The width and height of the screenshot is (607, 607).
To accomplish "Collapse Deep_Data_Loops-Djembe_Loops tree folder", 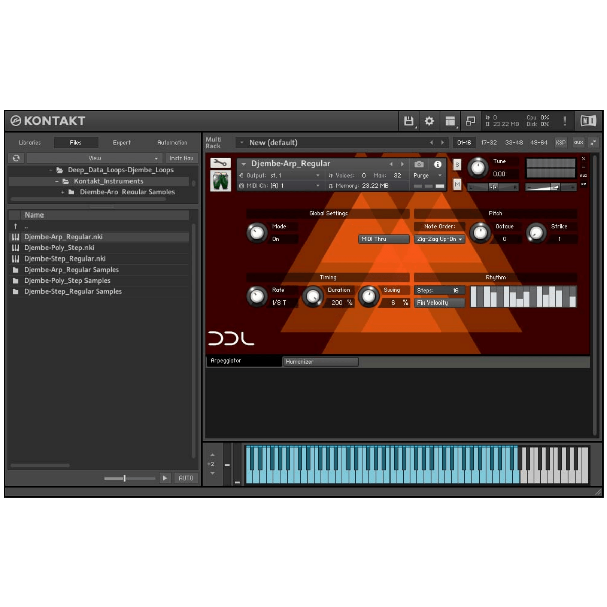I will pos(51,170).
